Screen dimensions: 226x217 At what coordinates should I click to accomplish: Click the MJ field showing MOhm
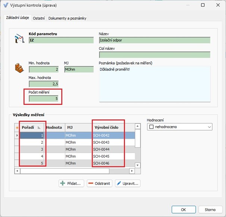(79, 69)
